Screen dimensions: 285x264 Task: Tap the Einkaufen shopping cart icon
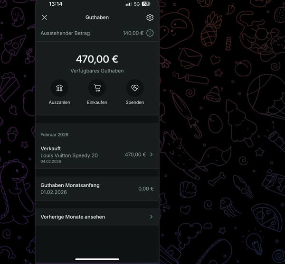pyautogui.click(x=97, y=88)
